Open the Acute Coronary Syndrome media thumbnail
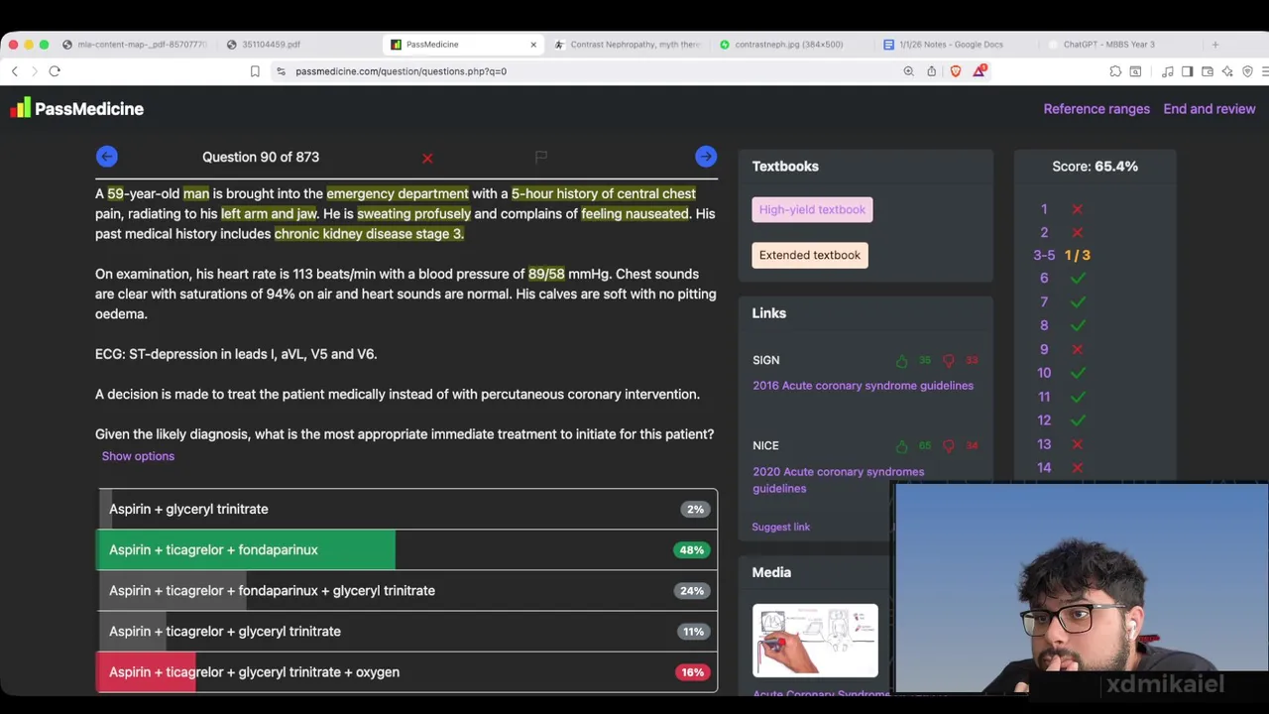Screen dimensions: 1269x714 (815, 641)
